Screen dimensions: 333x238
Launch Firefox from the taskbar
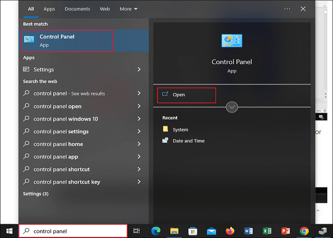[x=230, y=231]
